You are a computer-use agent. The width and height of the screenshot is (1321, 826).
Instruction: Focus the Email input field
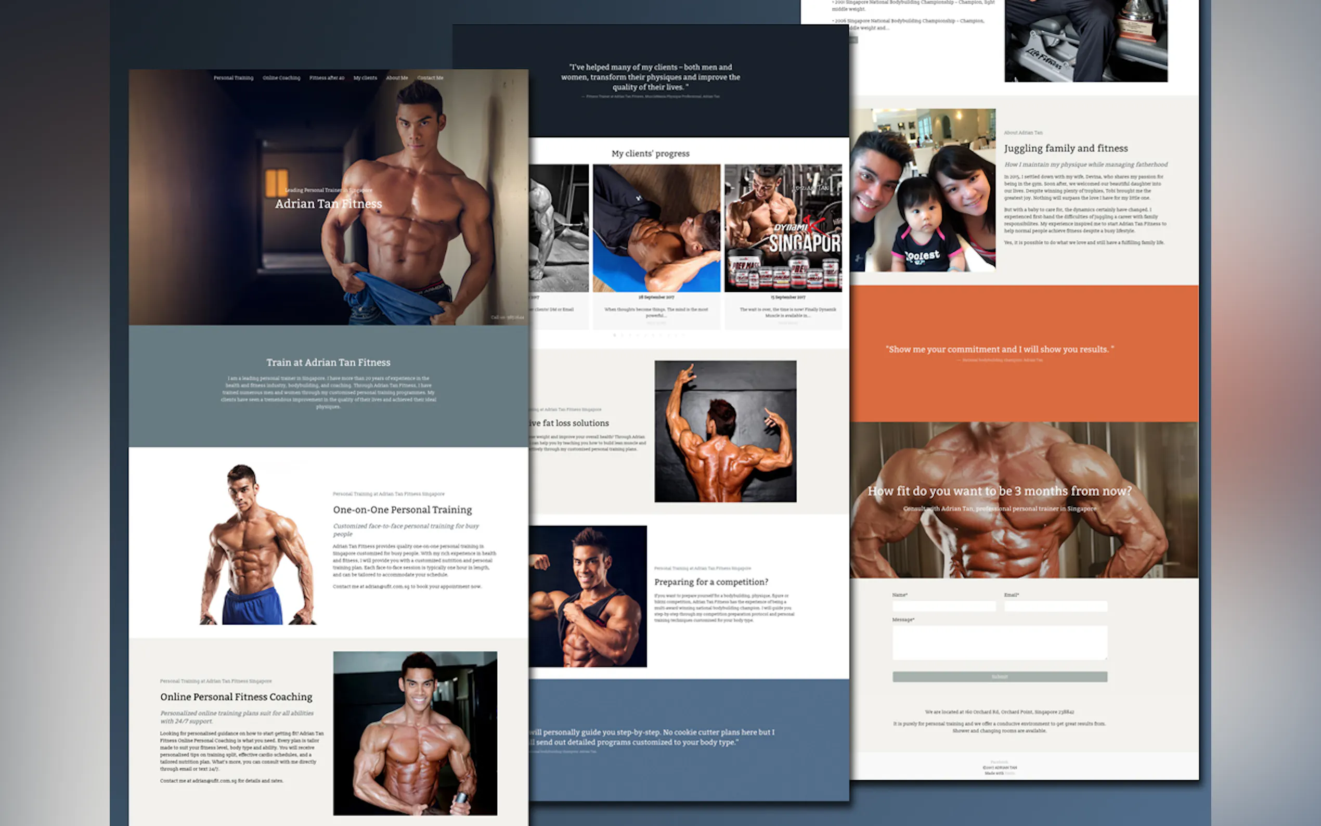(1055, 606)
